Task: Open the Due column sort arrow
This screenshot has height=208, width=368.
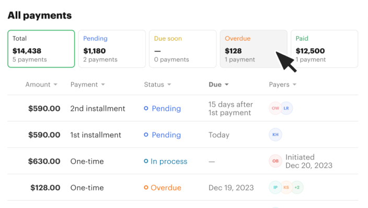Action: pyautogui.click(x=227, y=84)
